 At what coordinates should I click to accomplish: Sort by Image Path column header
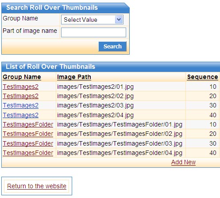[x=74, y=77]
